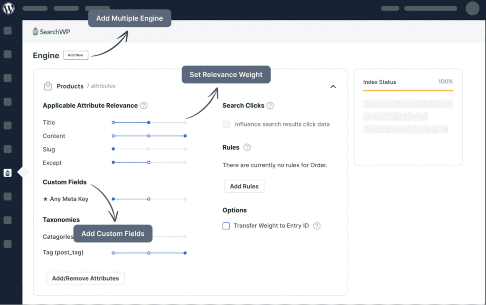This screenshot has width=486, height=305.
Task: Click the Add Rules button
Action: (x=244, y=186)
